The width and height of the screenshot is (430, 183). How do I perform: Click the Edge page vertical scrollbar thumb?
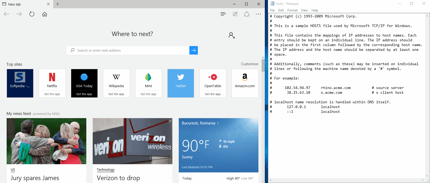tap(263, 65)
